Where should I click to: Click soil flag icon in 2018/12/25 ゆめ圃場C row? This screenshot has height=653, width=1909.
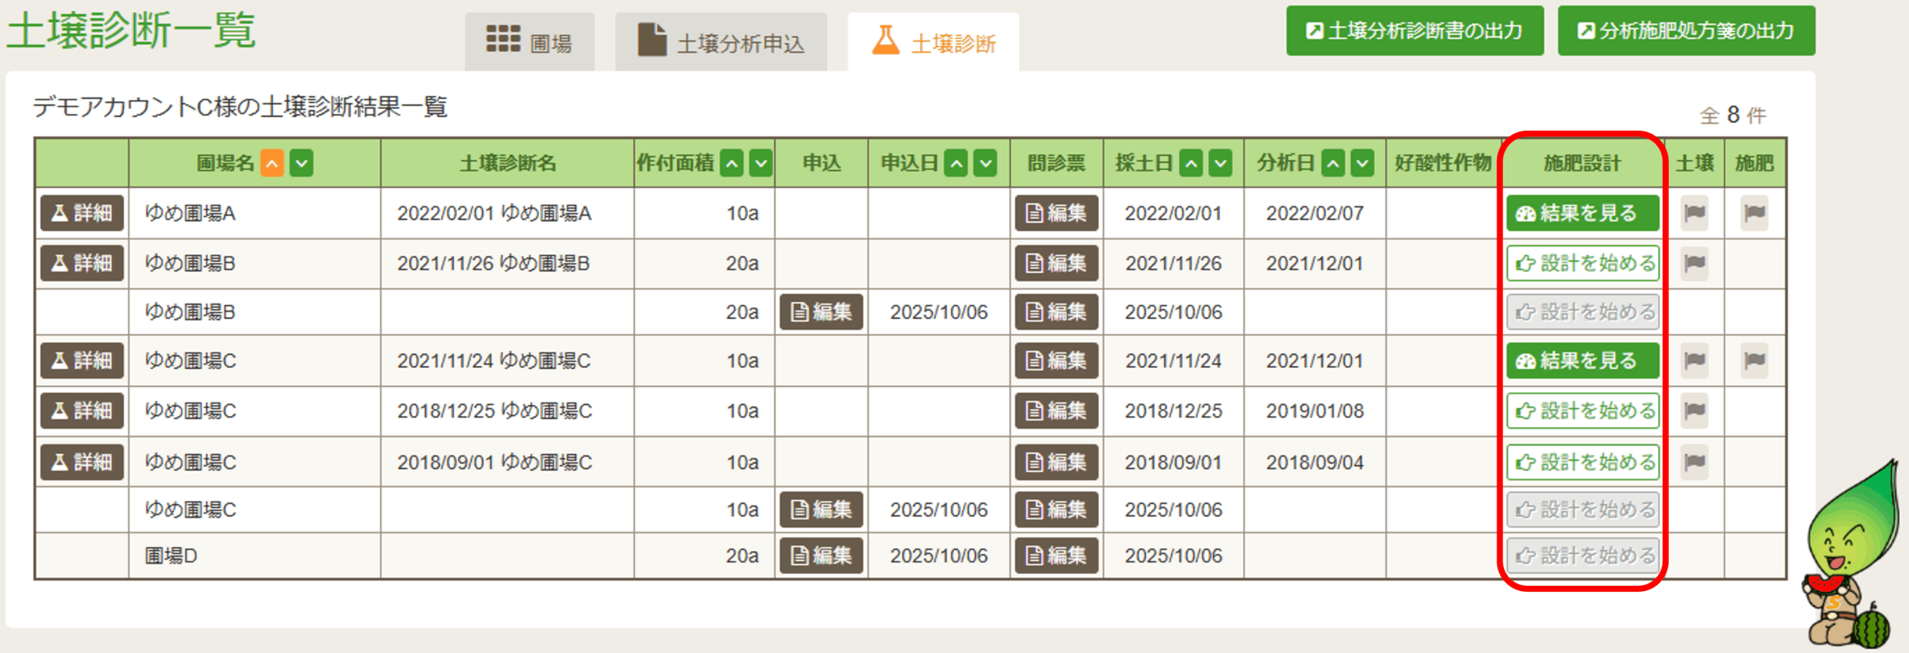(x=1694, y=411)
